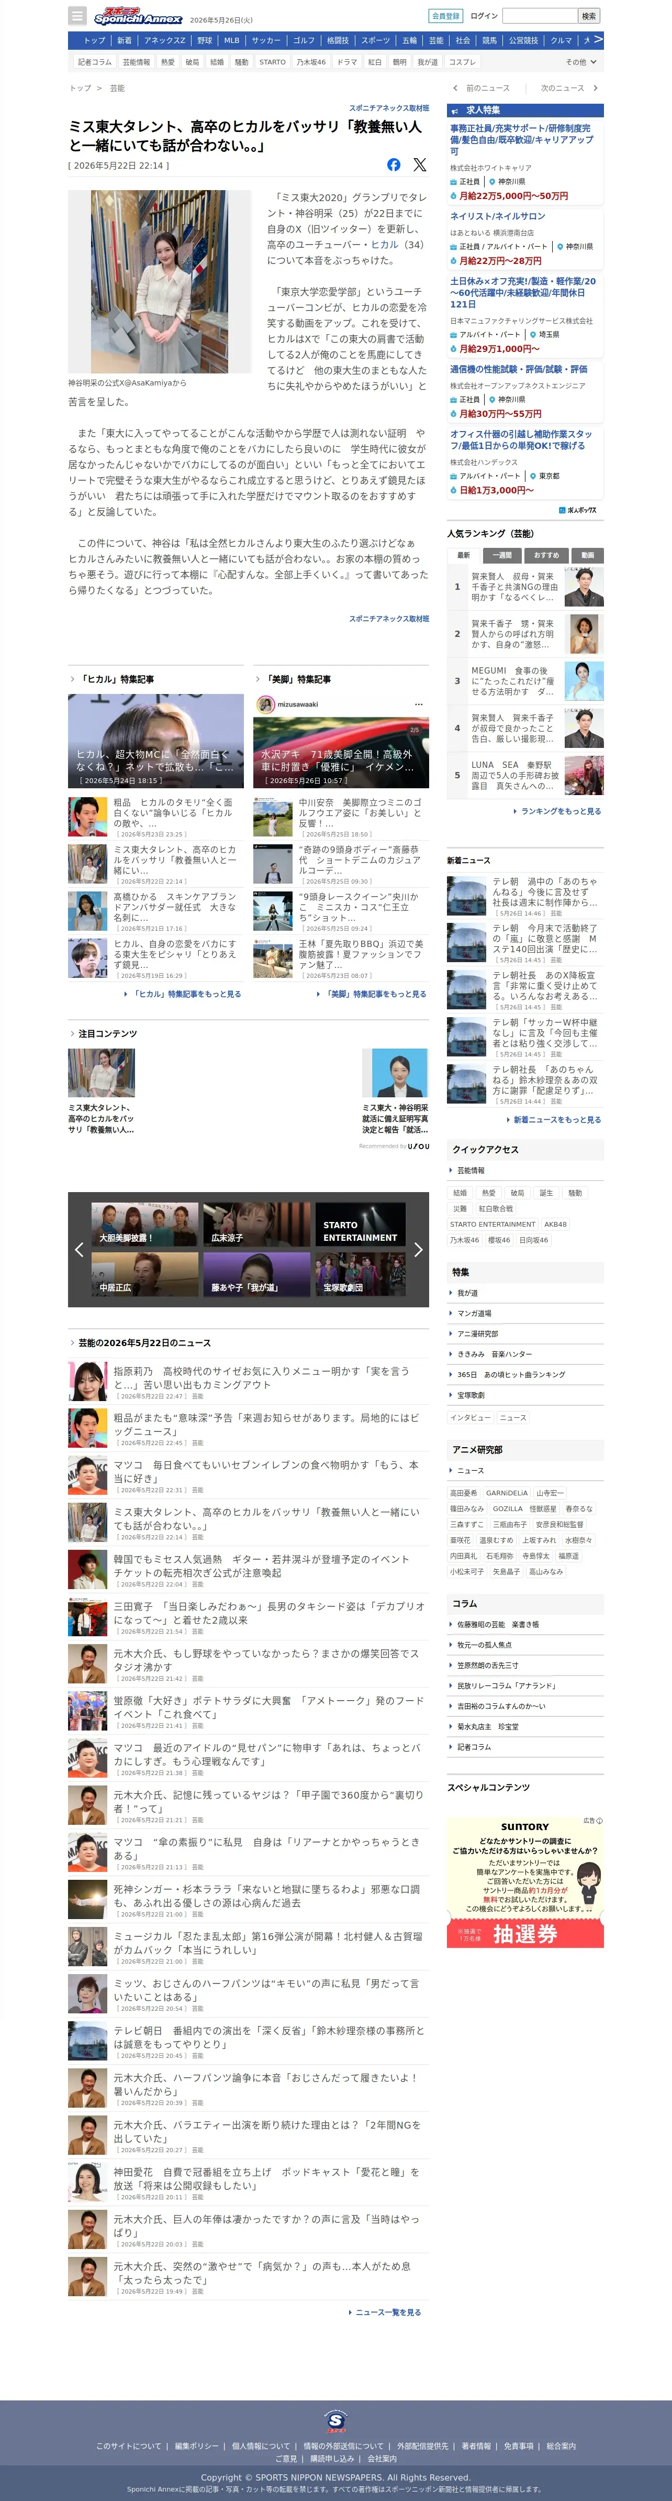This screenshot has height=2501, width=672.
Task: Select the おすすめ ranking tab
Action: click(x=546, y=555)
